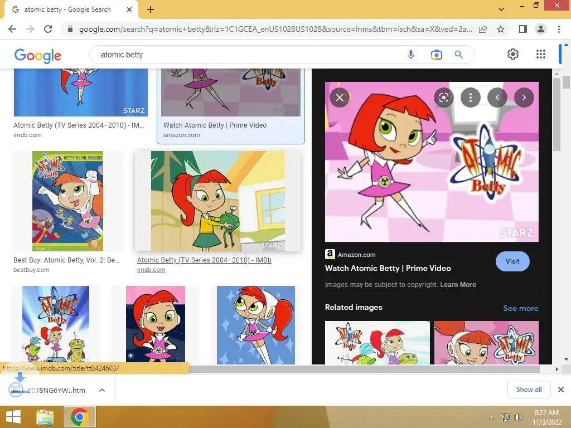This screenshot has width=571, height=428.
Task: Open preview panel more options
Action: pos(471,98)
